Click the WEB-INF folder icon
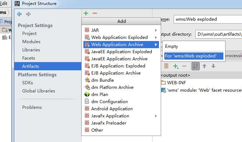Viewport: 242px width, 142px height. (x=163, y=83)
